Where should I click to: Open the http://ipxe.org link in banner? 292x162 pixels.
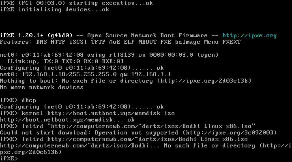point(249,36)
